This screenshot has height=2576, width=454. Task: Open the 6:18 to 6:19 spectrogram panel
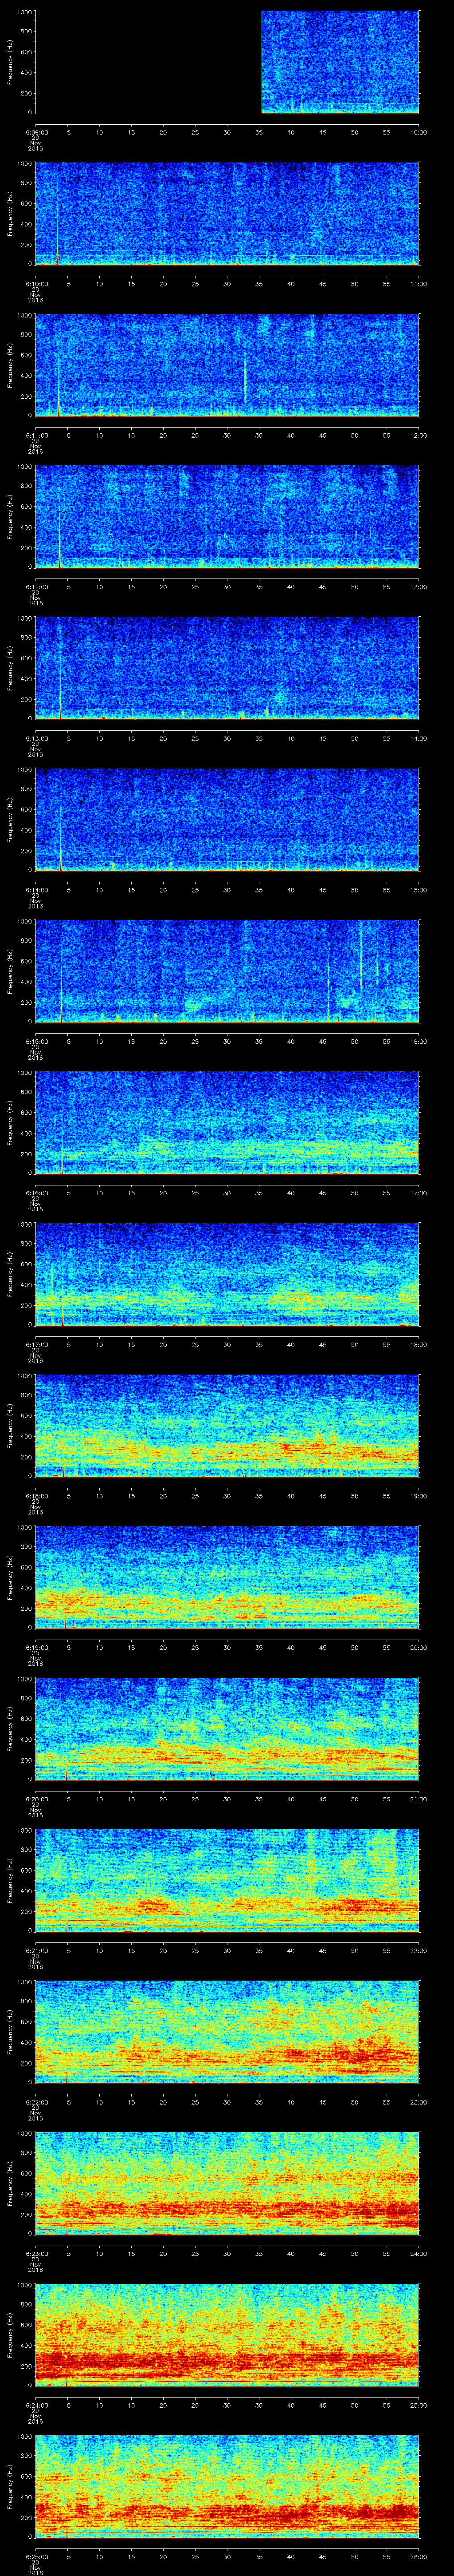click(227, 1426)
